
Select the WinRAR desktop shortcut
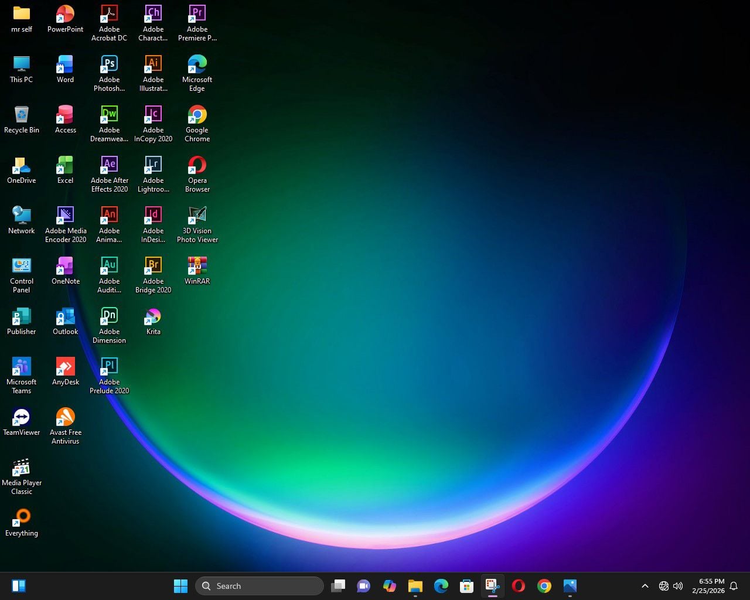pos(197,271)
